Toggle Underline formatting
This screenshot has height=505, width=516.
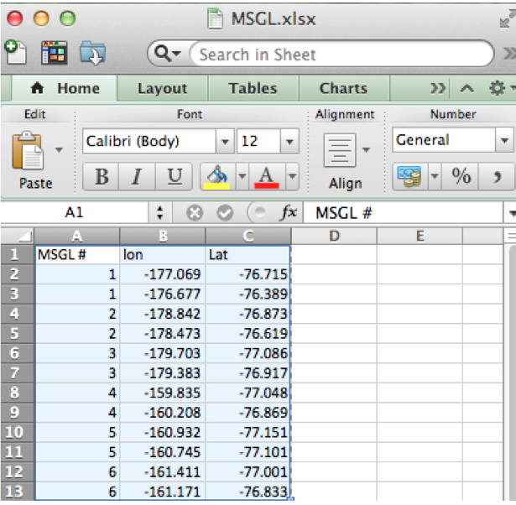coord(174,176)
